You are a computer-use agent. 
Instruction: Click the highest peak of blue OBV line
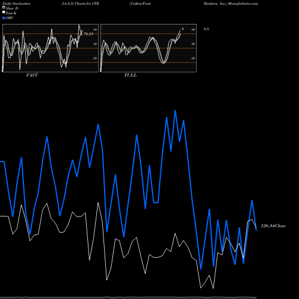[x=175, y=111]
